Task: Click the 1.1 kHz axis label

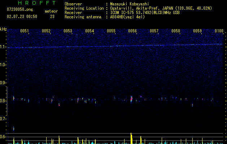Action: coord(3,47)
